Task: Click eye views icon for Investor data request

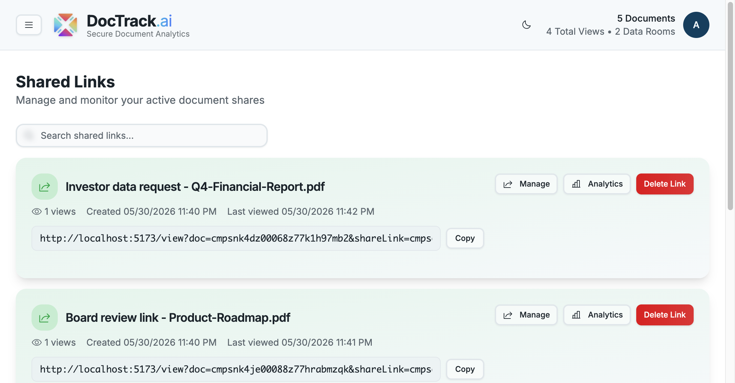Action: (x=37, y=211)
